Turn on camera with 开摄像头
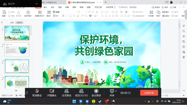 [52, 93]
